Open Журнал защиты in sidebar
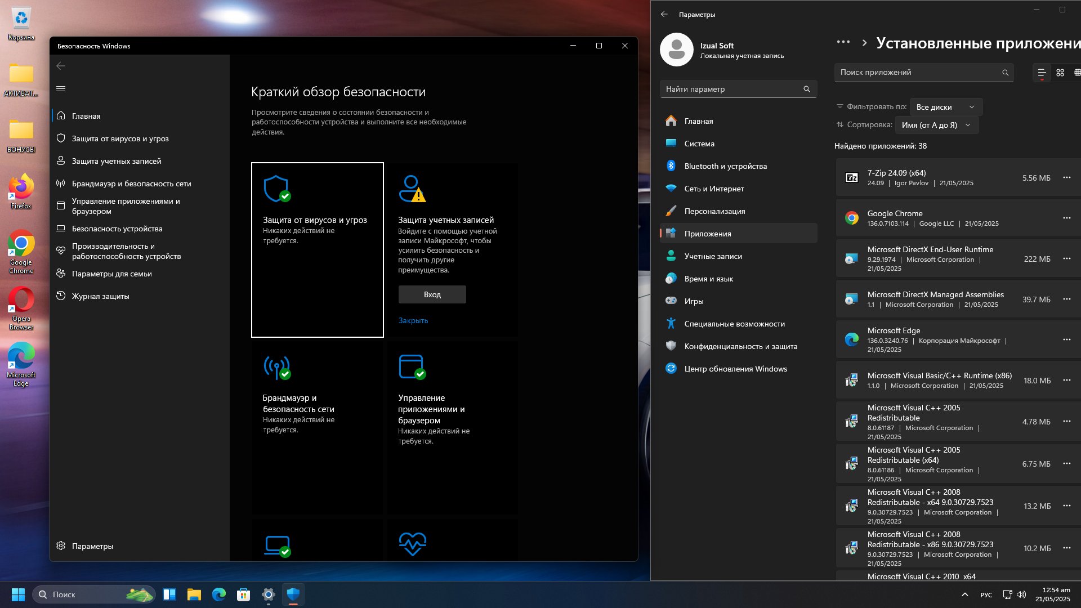Image resolution: width=1081 pixels, height=608 pixels. 140,296
